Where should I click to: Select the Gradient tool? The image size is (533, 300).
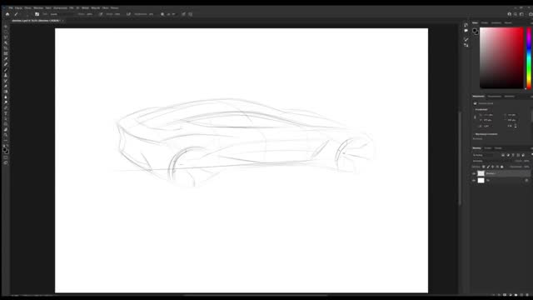point(6,92)
